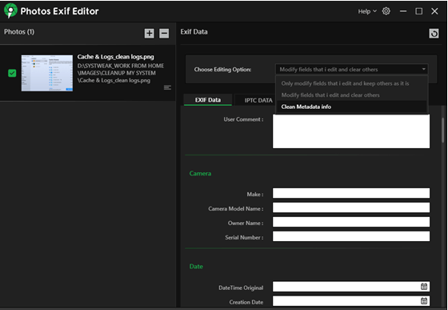Close the Photos Exif Editor window
448x310 pixels.
[x=434, y=11]
